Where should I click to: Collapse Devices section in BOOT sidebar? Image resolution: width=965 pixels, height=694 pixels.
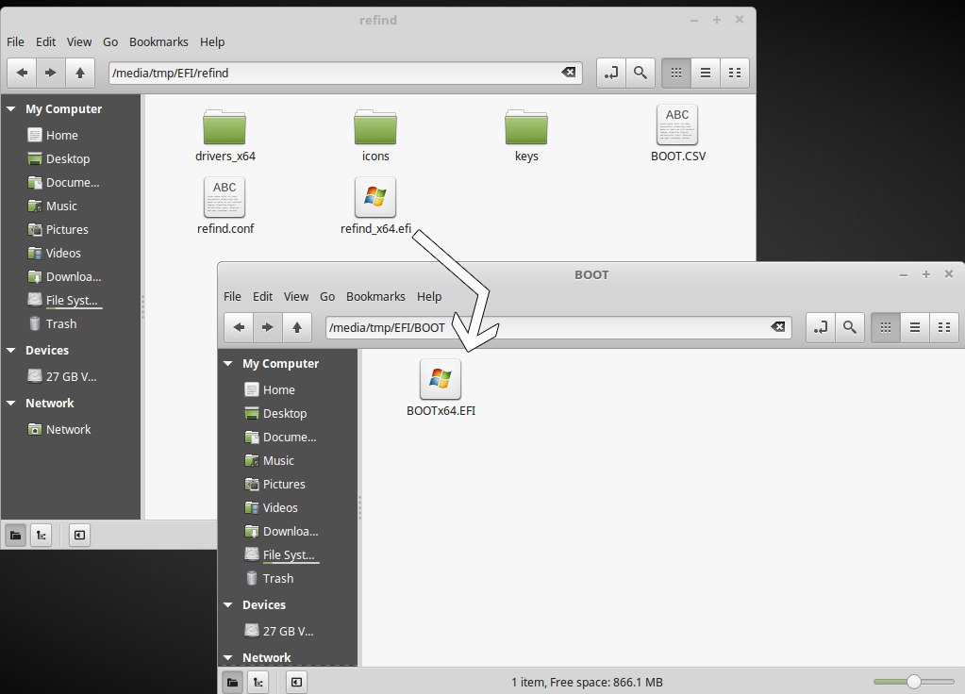(227, 604)
